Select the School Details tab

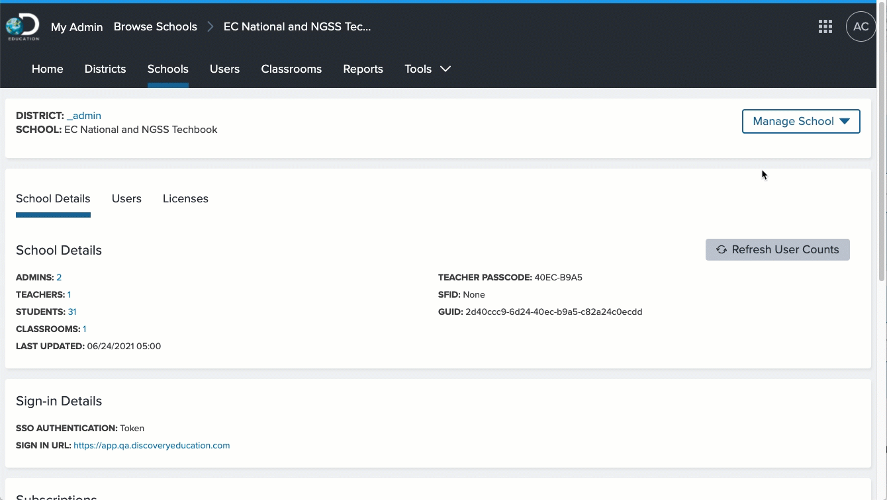(x=53, y=198)
